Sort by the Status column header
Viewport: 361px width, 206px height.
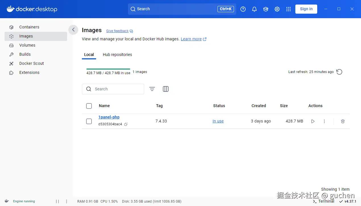pos(219,106)
